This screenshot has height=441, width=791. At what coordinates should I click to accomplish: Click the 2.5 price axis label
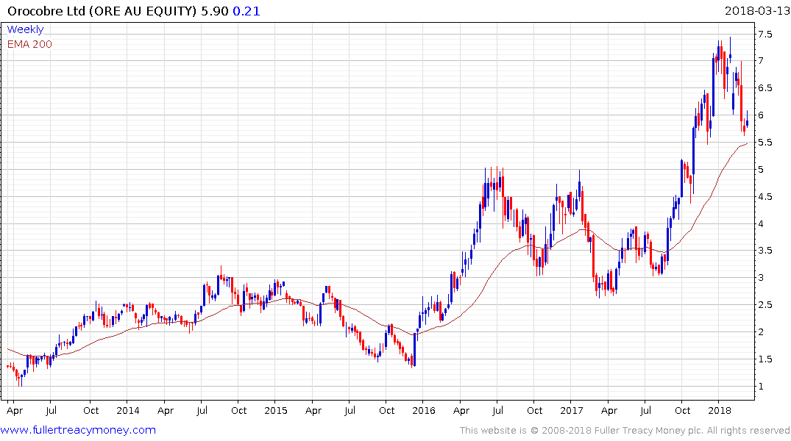(765, 305)
